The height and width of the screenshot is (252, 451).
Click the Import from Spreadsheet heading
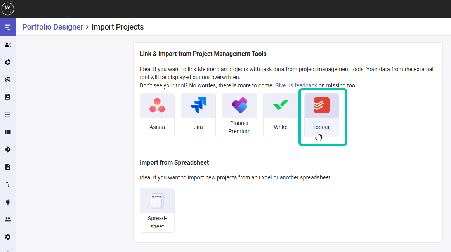174,163
